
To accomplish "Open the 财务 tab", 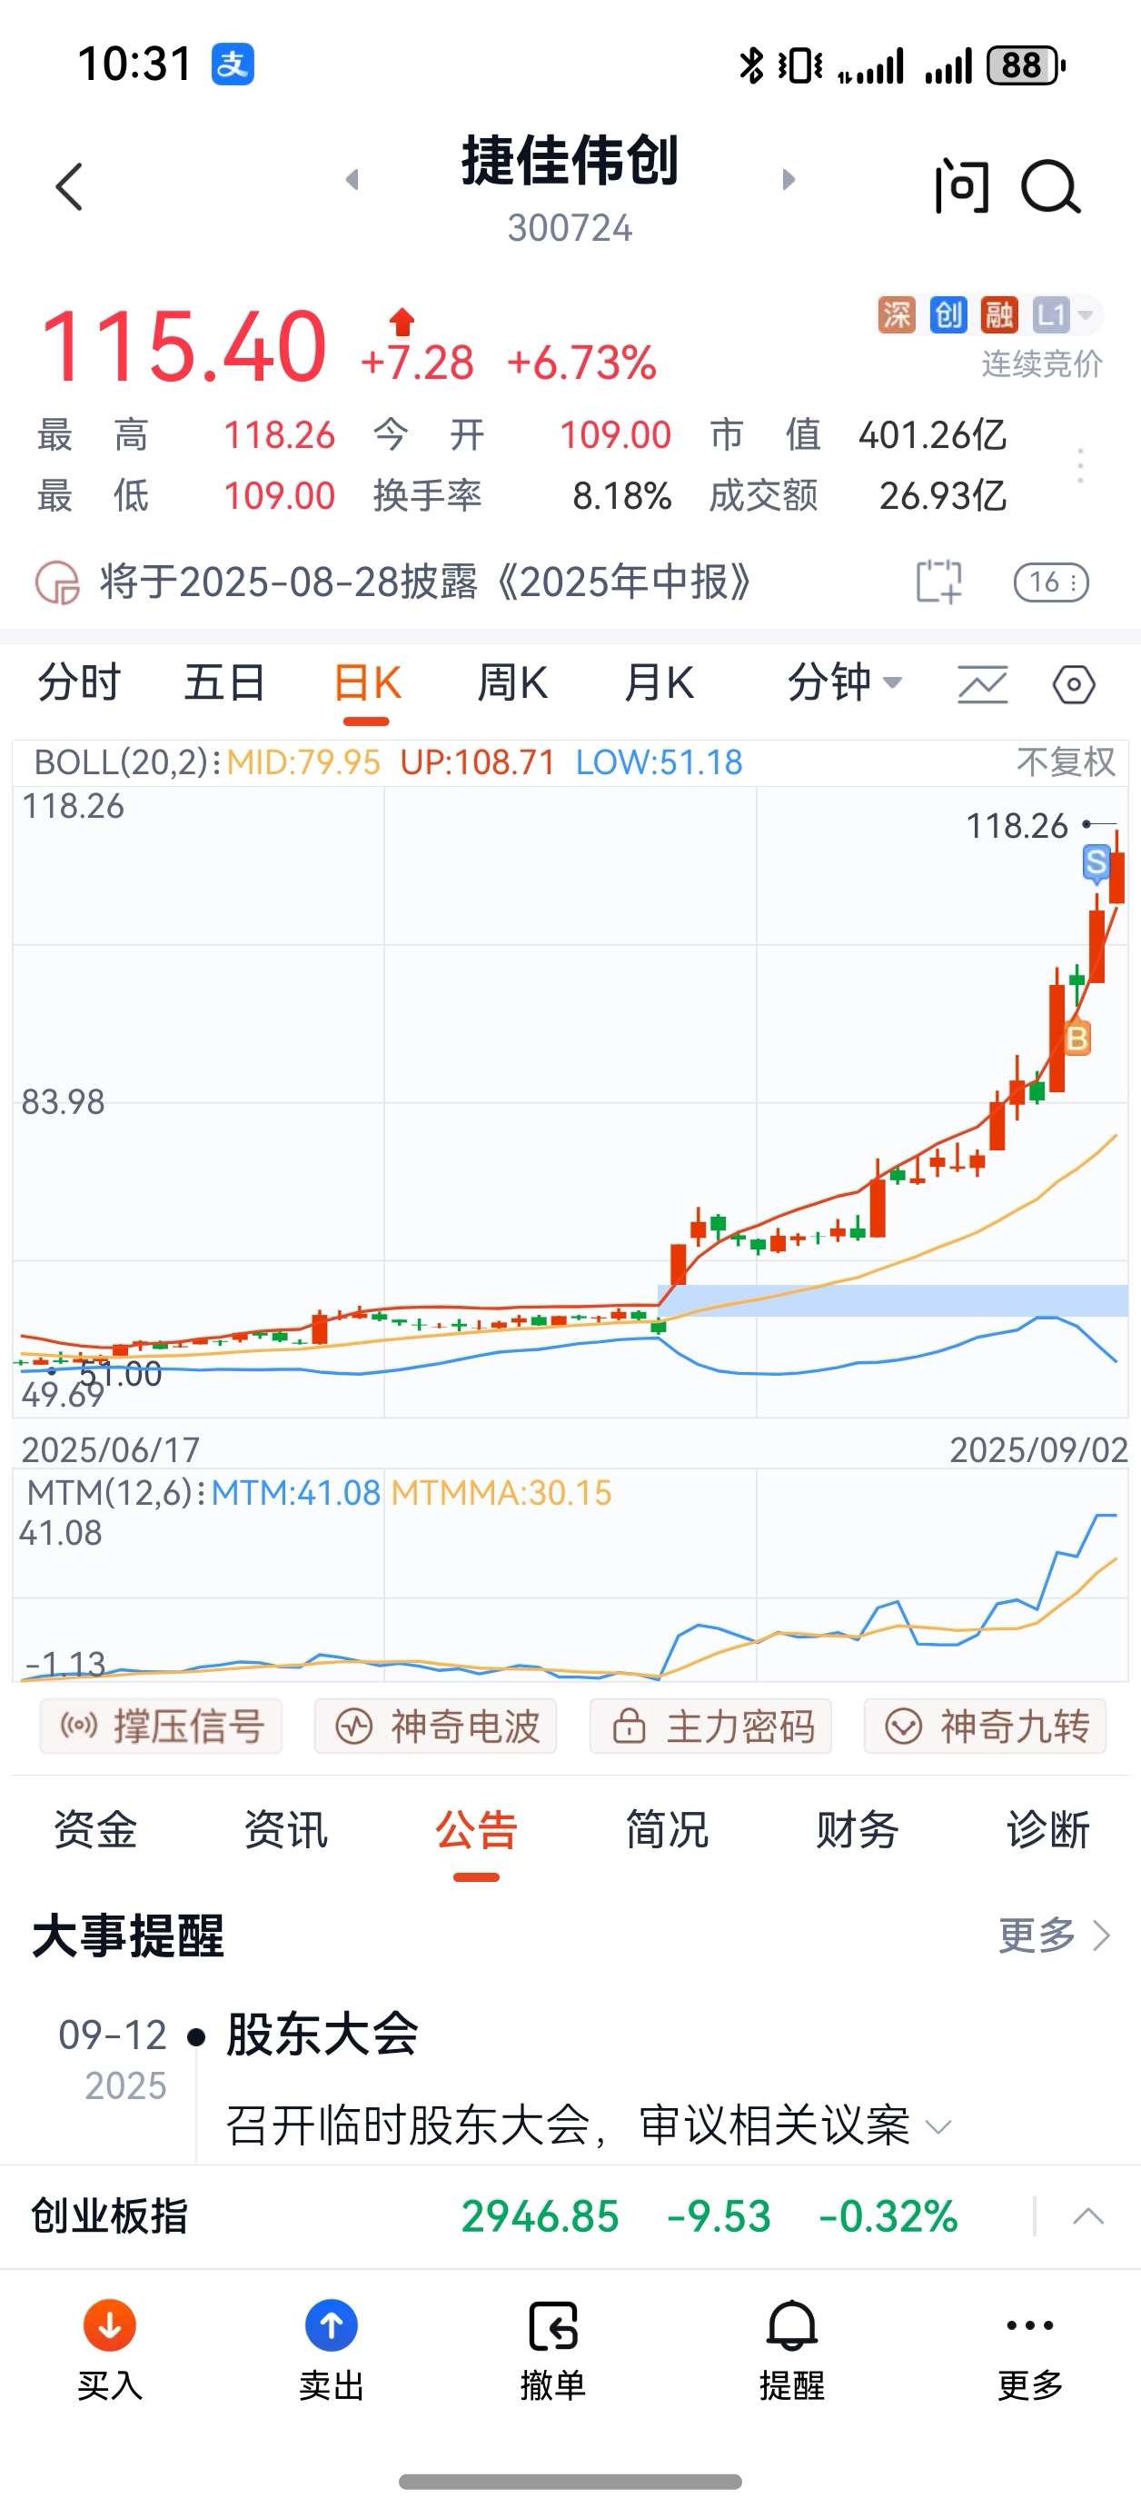I will click(x=858, y=1829).
